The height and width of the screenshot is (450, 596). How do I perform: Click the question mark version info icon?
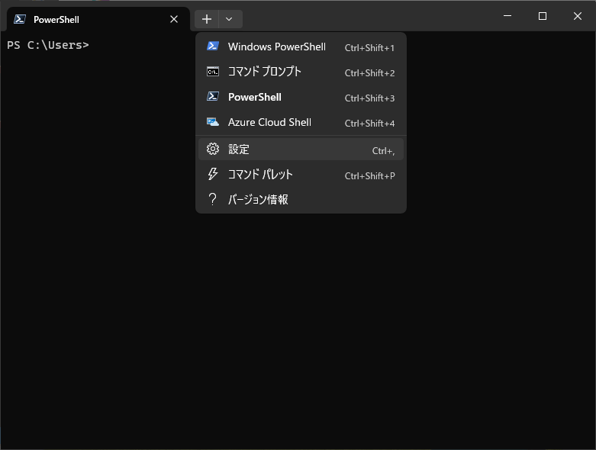point(213,199)
